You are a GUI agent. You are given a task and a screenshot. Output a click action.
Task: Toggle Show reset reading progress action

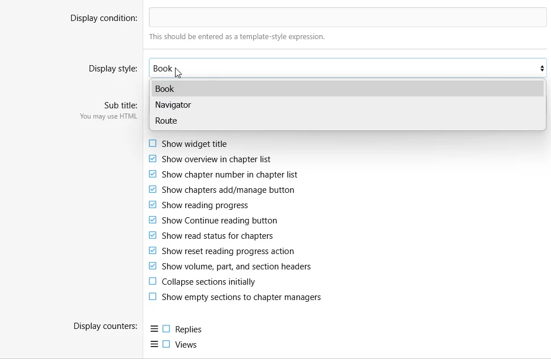(x=152, y=251)
